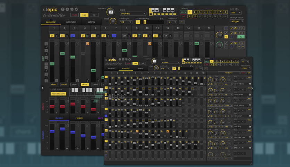Toggle the step 2 'on' button
The height and width of the screenshot is (167, 290).
pyautogui.click(x=62, y=36)
